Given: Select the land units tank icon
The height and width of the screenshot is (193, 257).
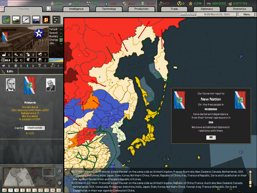Looking at the screenshot, I should 16,20.
